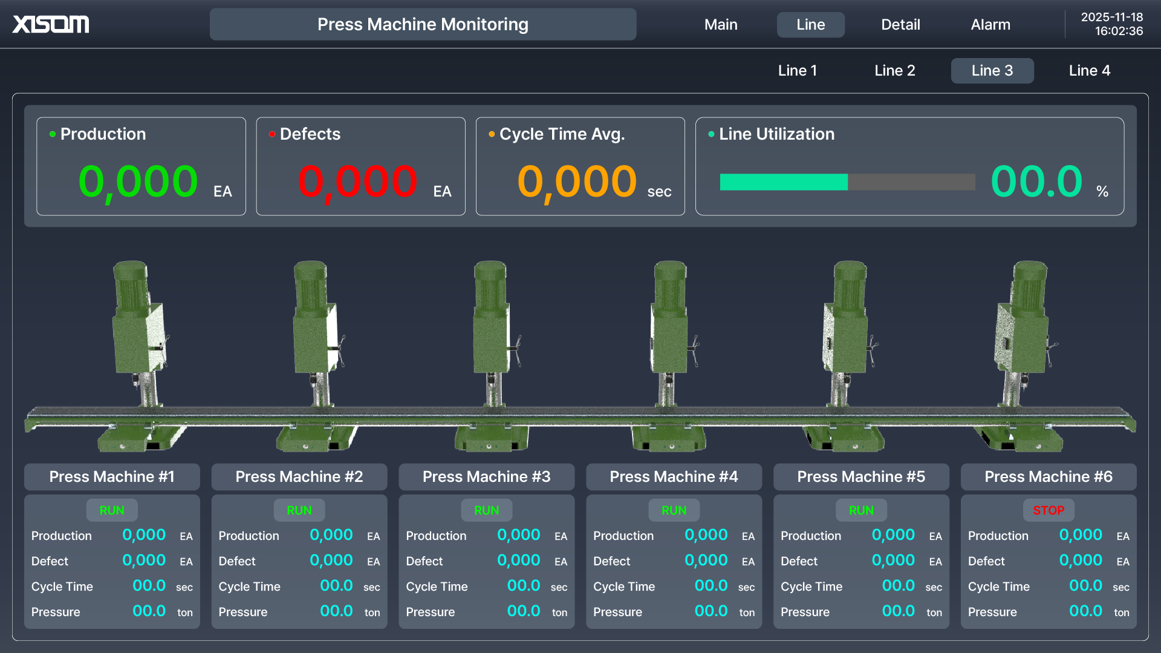Select the Press Machine #2 3D model
1161x653 pixels.
317,339
